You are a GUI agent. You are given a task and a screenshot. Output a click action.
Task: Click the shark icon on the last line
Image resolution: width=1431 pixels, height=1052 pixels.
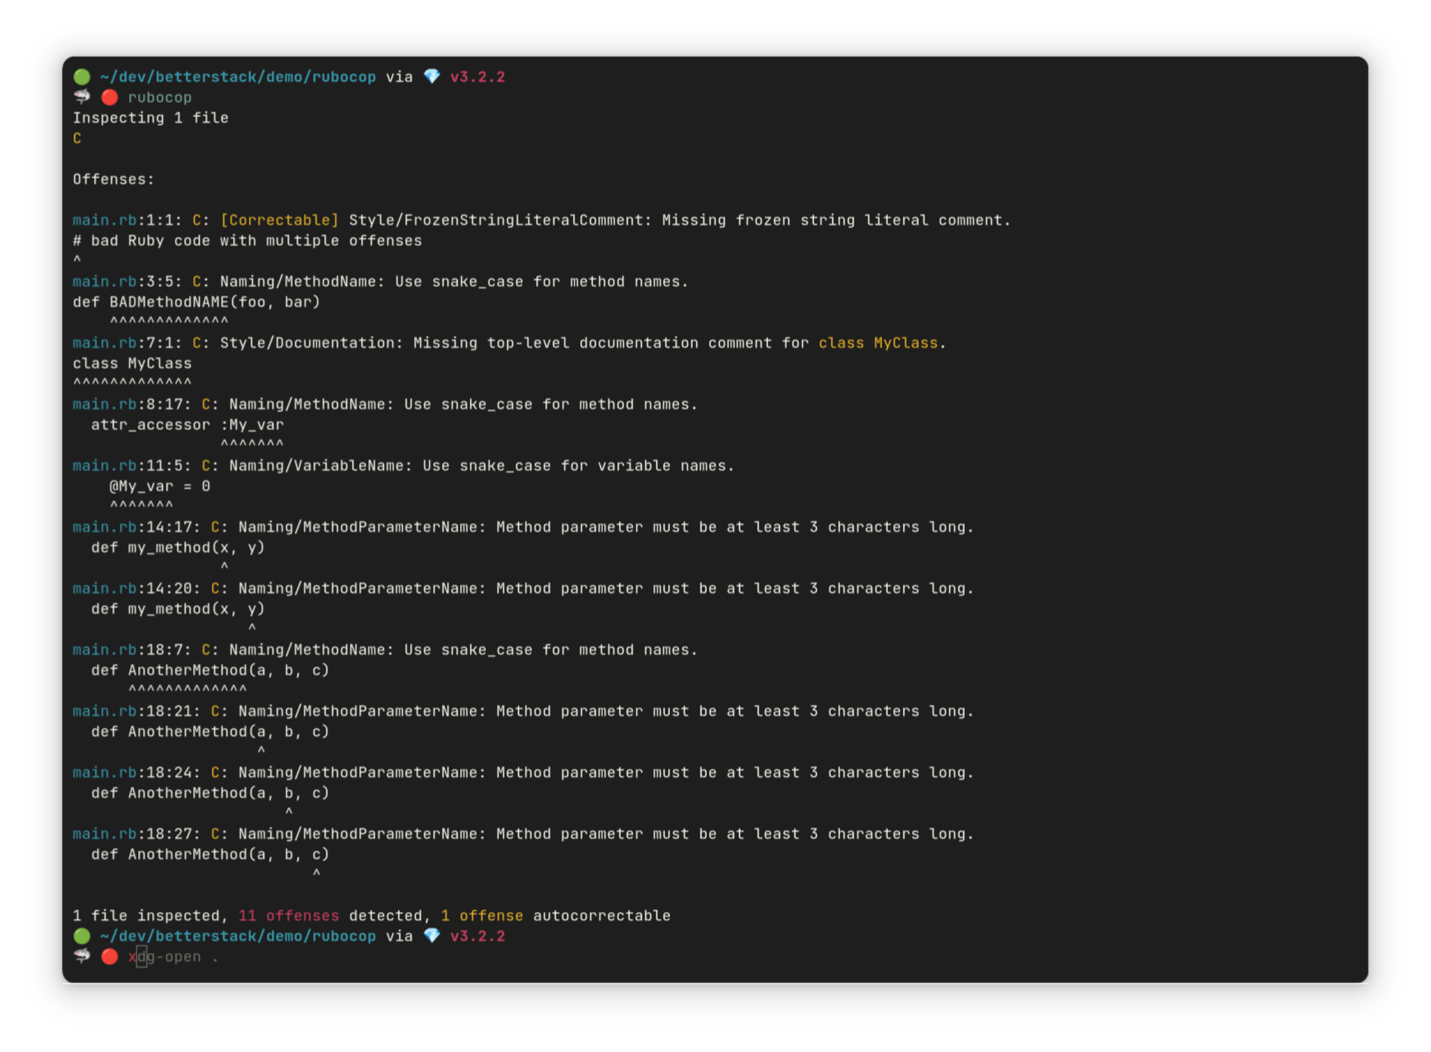(x=81, y=956)
